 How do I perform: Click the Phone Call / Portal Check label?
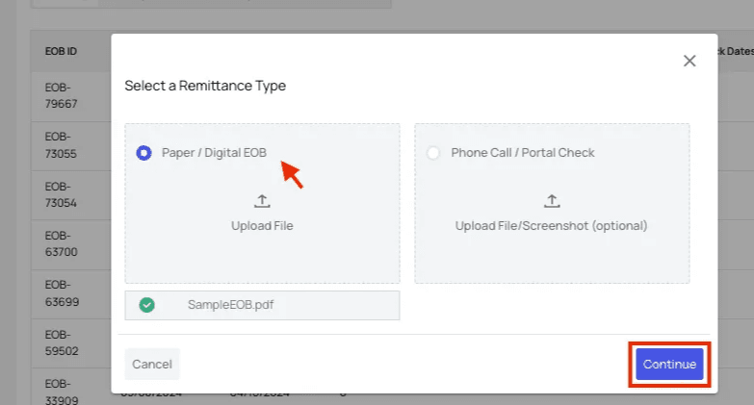(x=523, y=153)
